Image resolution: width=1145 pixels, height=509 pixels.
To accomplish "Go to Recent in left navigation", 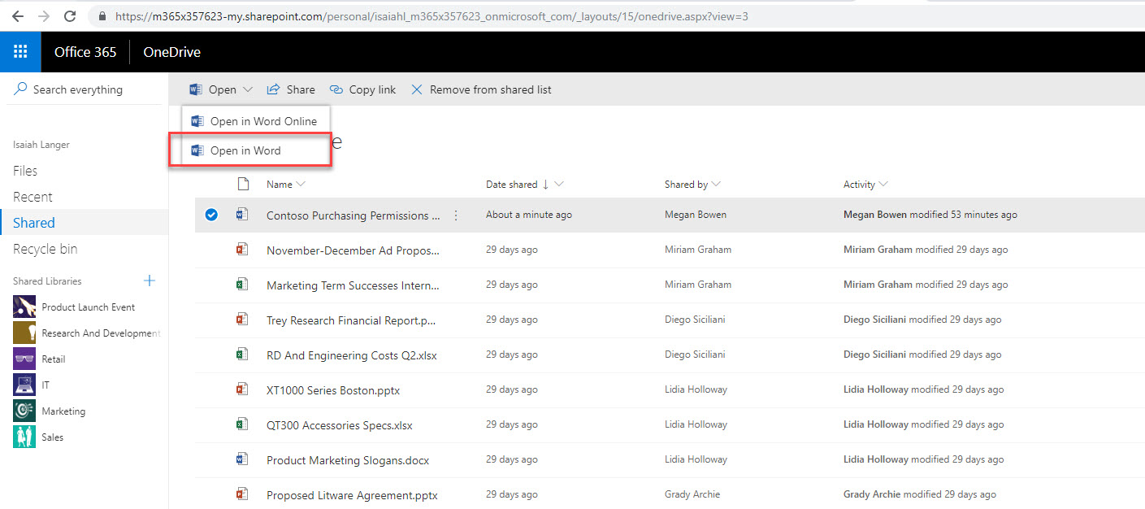I will [33, 197].
